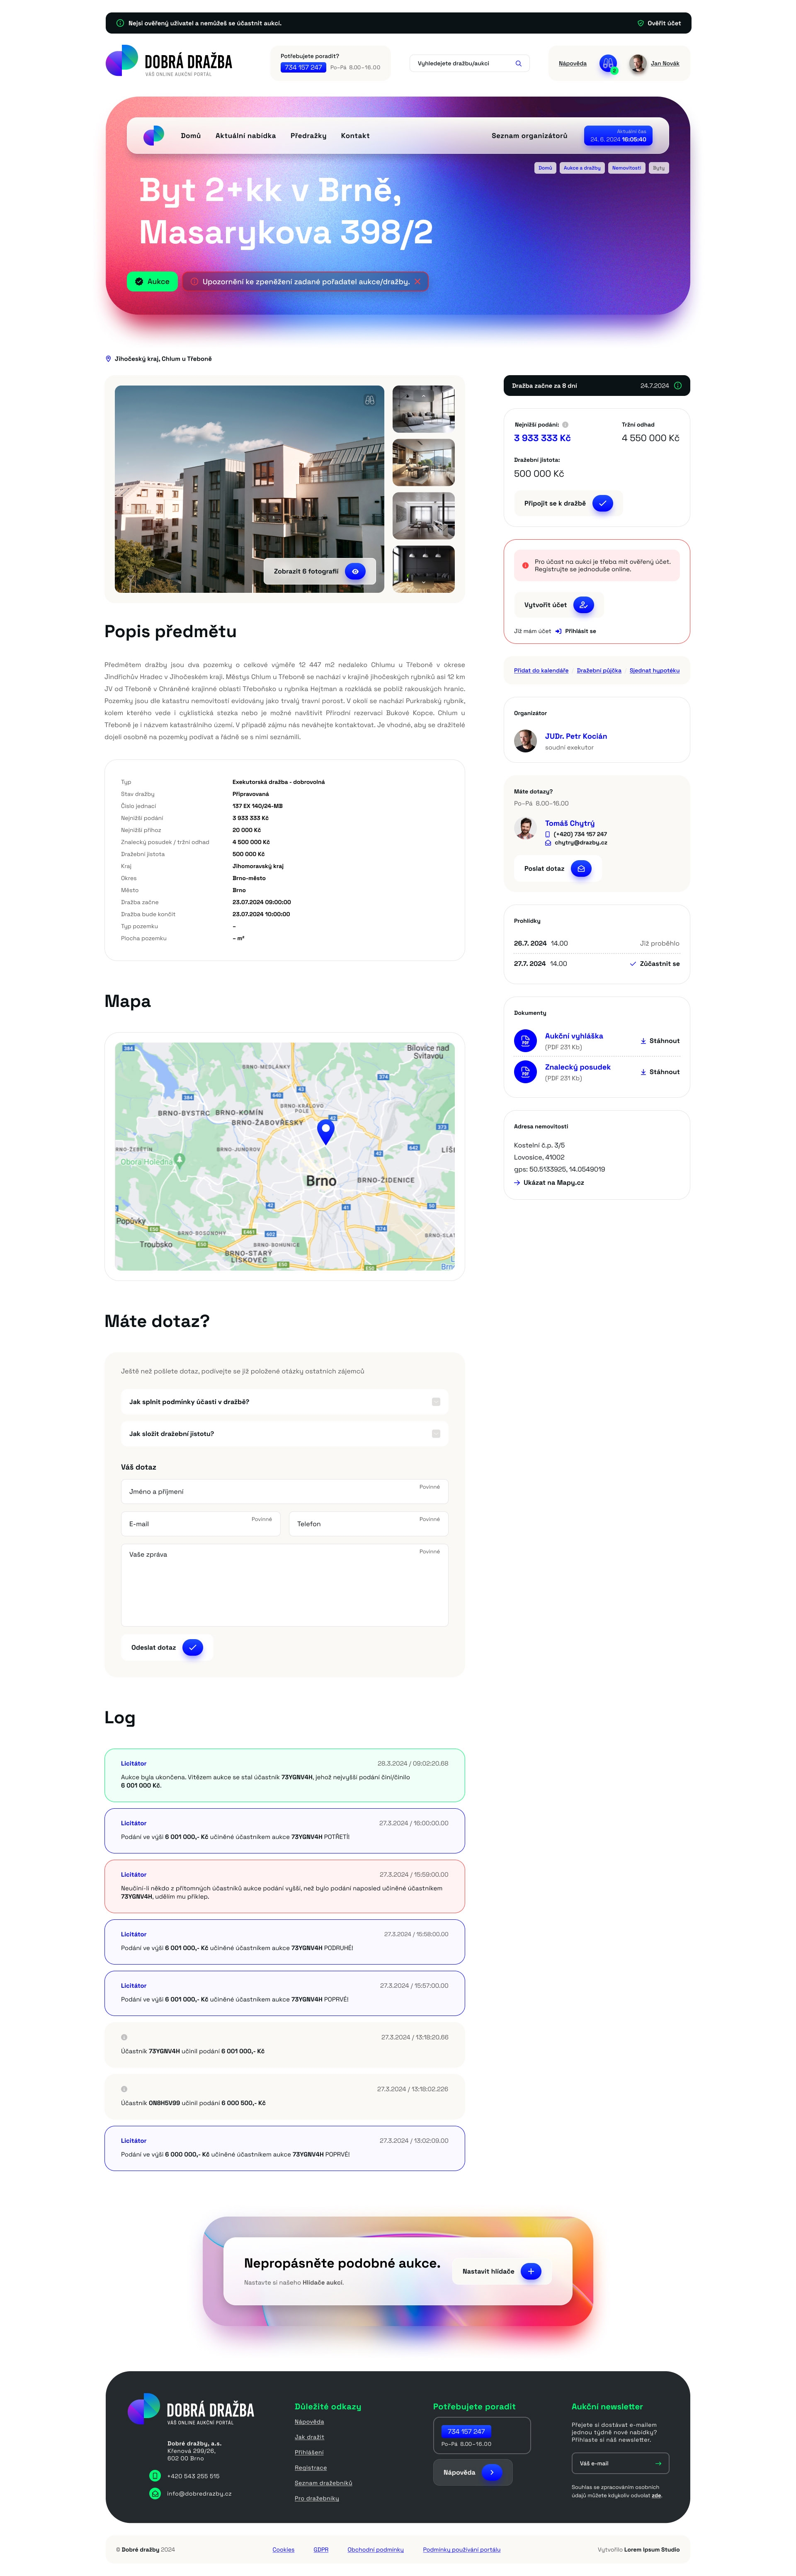Image resolution: width=796 pixels, height=2576 pixels.
Task: Click the user icon on Vytvořit účet
Action: (584, 605)
